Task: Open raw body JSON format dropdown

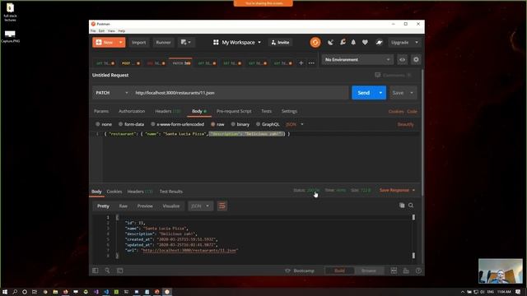Action: point(295,124)
